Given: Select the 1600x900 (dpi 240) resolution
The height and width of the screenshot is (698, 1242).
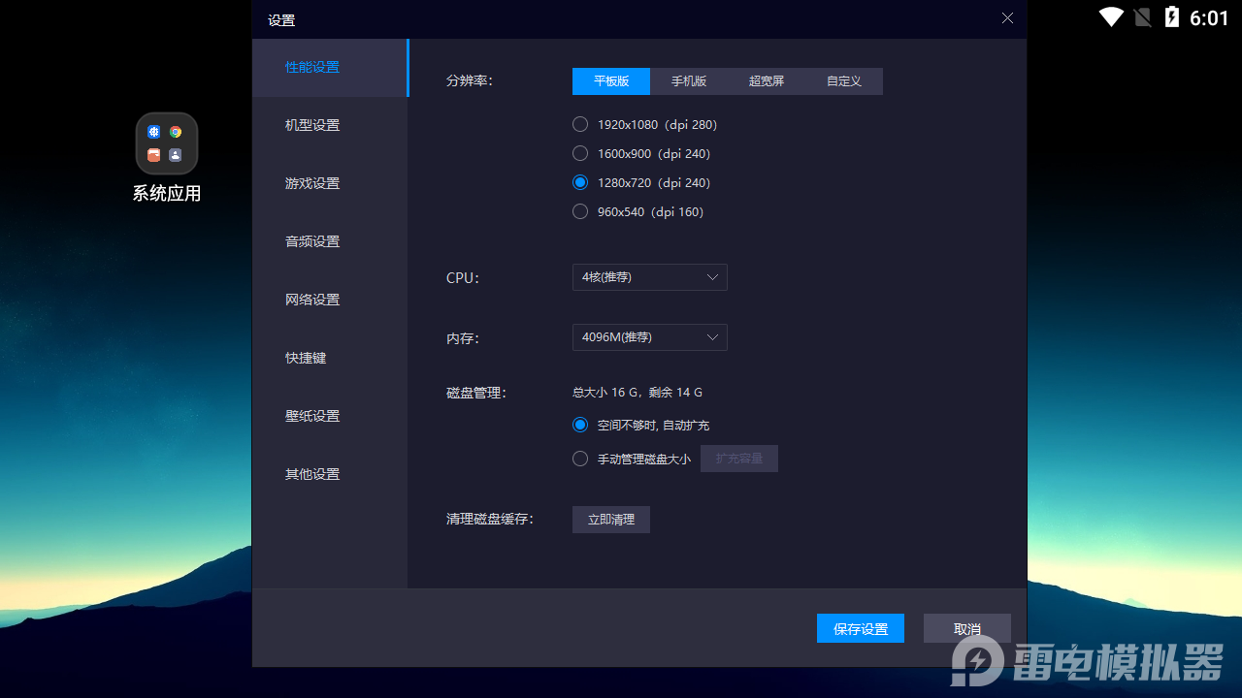Looking at the screenshot, I should [x=641, y=153].
